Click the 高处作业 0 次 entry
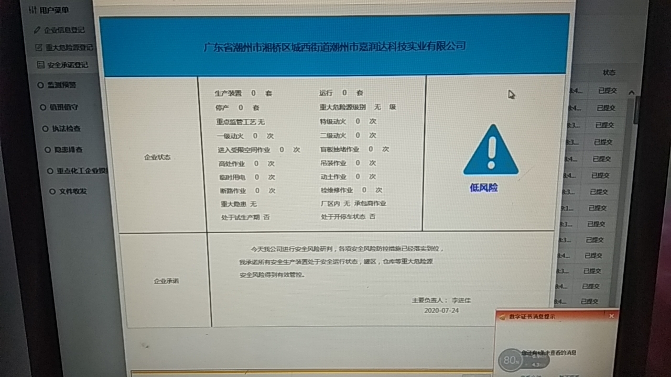Screen dimensions: 671x377 [247, 163]
